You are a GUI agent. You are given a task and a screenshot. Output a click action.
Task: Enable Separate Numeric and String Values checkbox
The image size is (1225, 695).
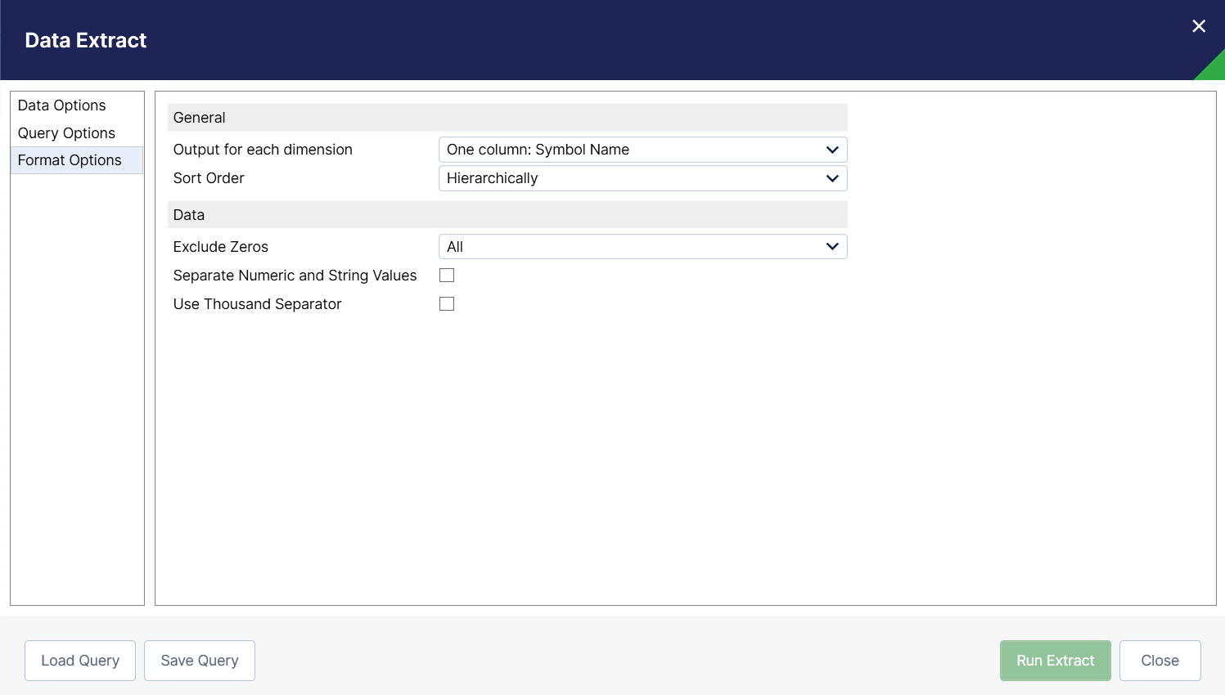(x=447, y=276)
